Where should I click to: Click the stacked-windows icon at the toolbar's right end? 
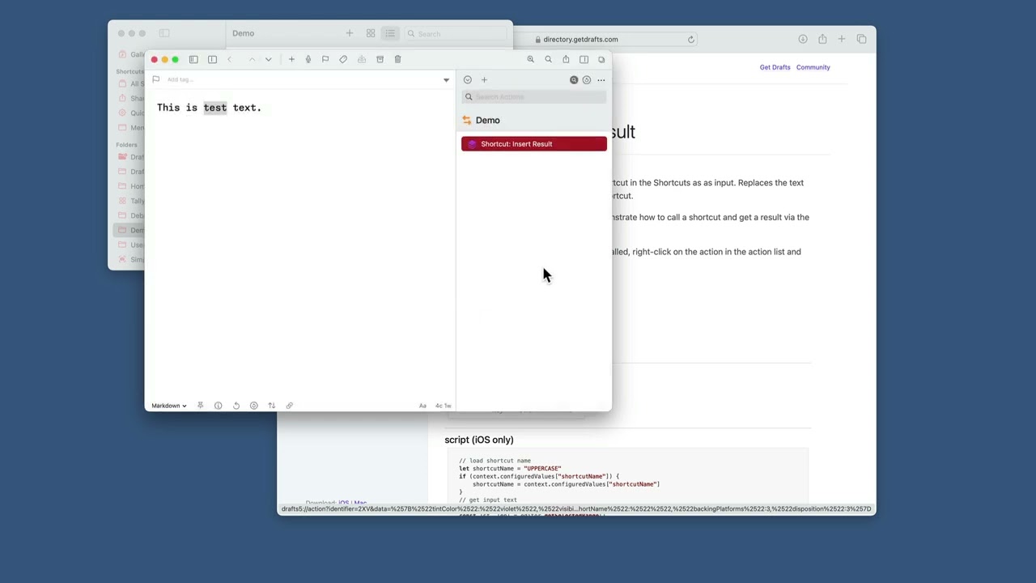[601, 59]
